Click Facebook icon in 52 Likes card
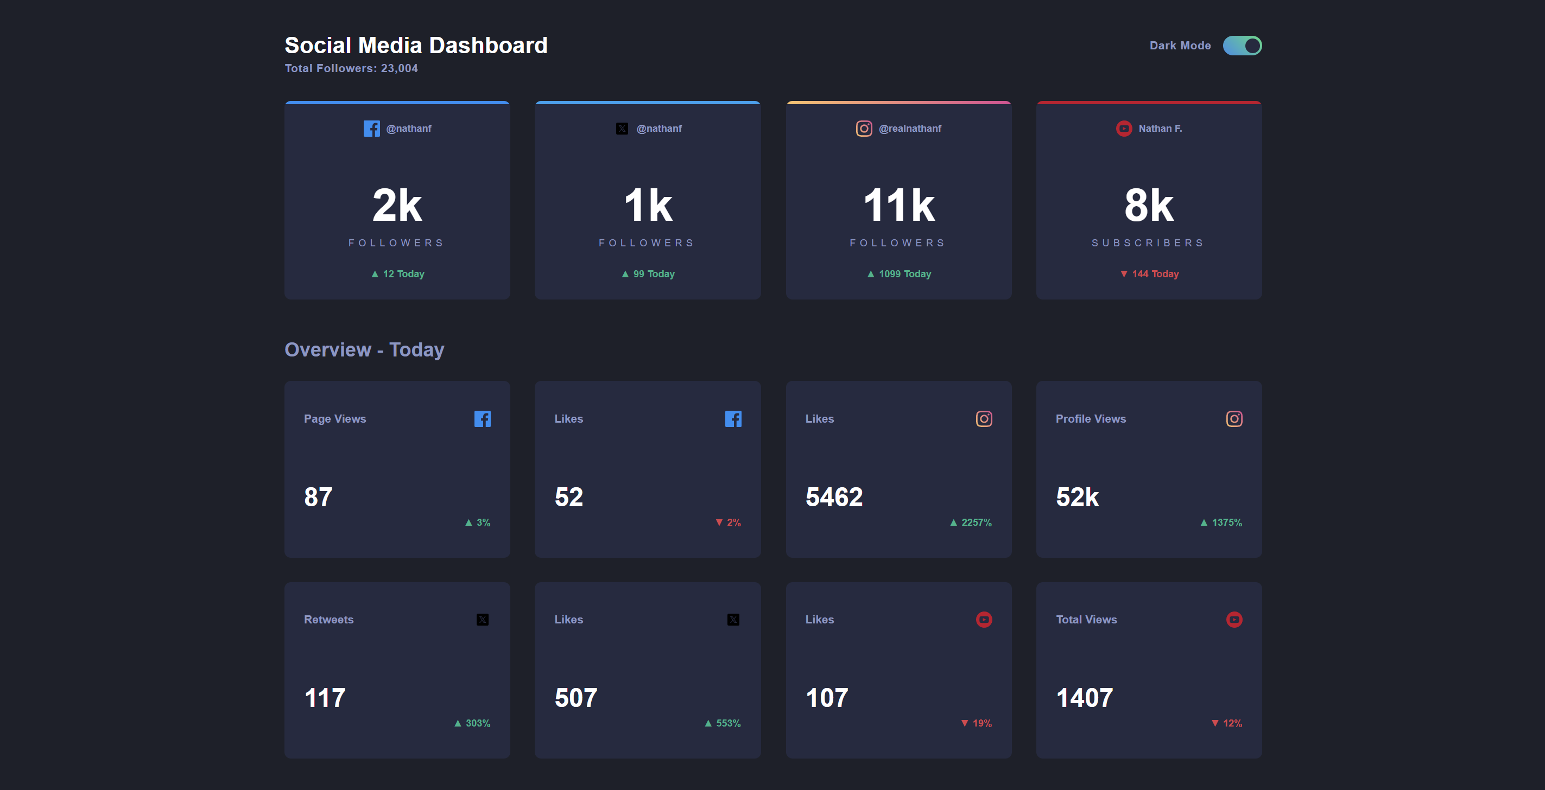Viewport: 1545px width, 790px height. click(x=733, y=418)
